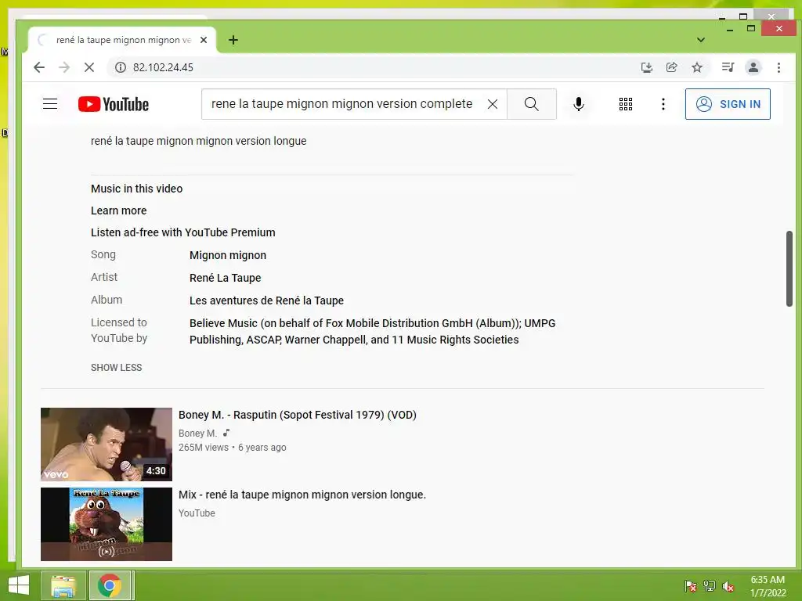802x601 pixels.
Task: Click Music in this video heading
Action: tap(136, 189)
